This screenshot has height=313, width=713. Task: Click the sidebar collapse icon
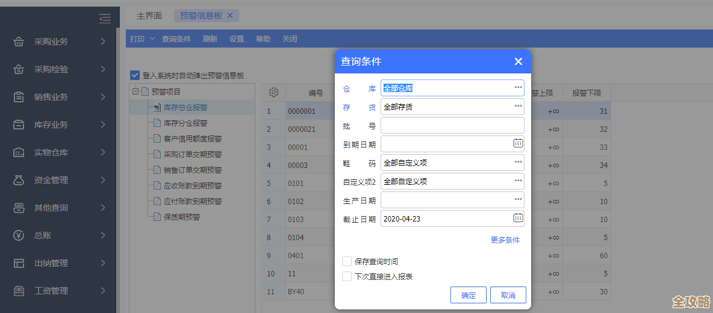click(x=105, y=19)
